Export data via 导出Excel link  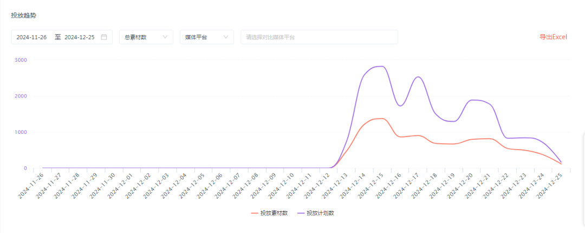pos(552,37)
